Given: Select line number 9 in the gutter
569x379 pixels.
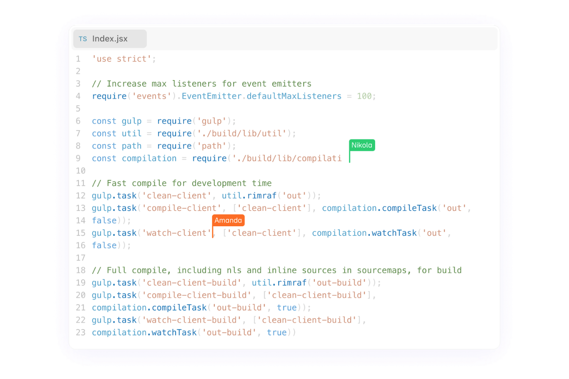Looking at the screenshot, I should pyautogui.click(x=78, y=158).
